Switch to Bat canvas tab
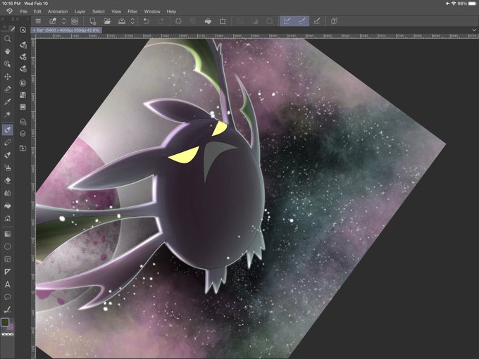479x359 pixels. click(x=66, y=30)
